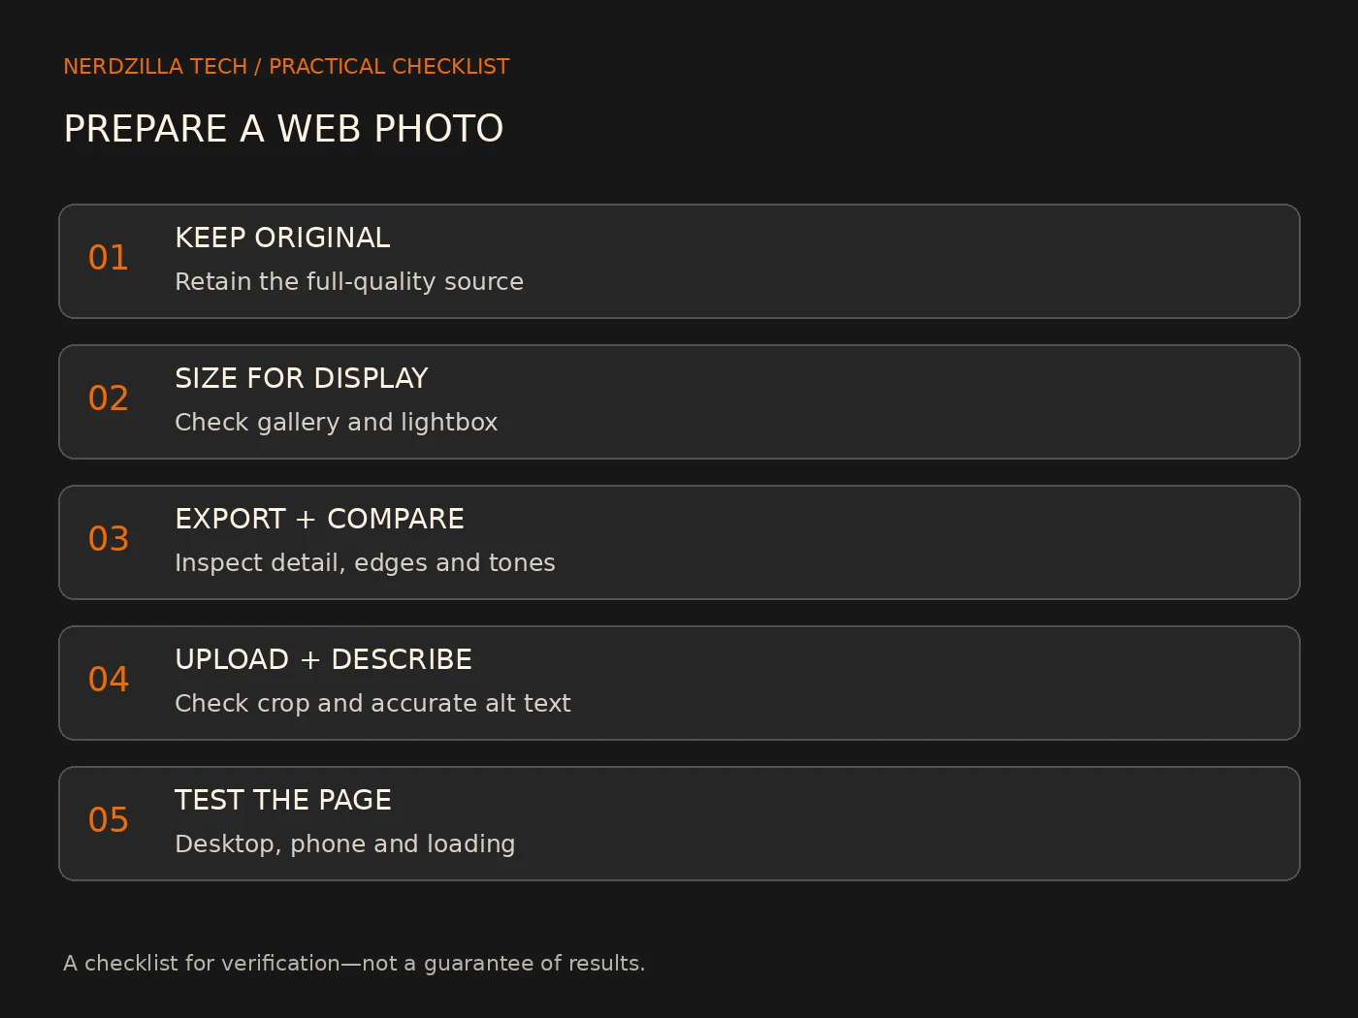Click the footer note about verification checklist
Viewport: 1358px width, 1018px height.
[x=354, y=963]
